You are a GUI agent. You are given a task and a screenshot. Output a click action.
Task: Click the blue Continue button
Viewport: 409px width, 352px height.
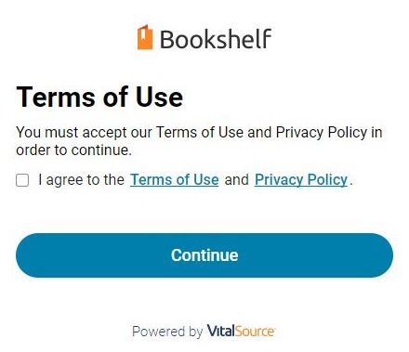click(204, 255)
